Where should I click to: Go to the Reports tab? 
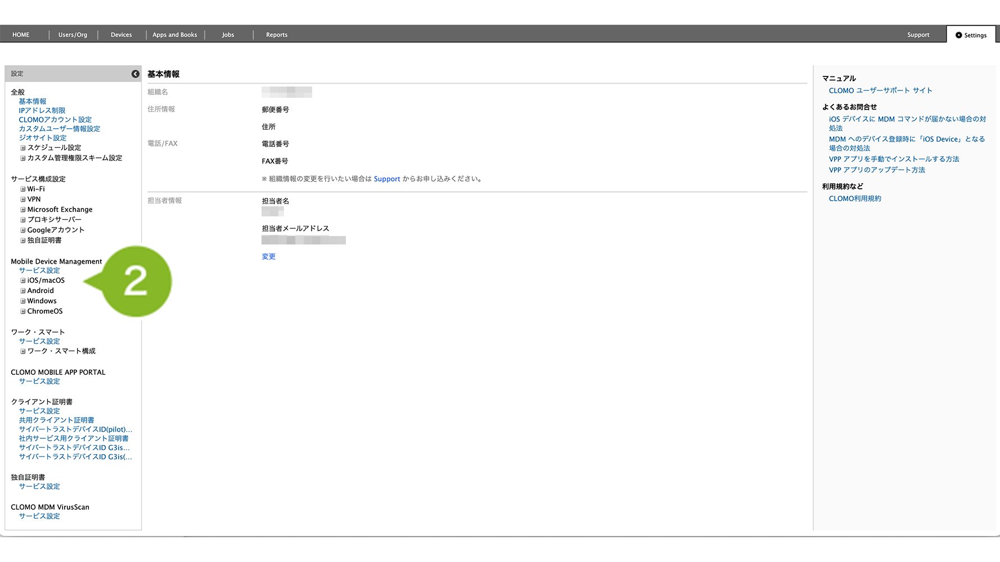coord(276,35)
